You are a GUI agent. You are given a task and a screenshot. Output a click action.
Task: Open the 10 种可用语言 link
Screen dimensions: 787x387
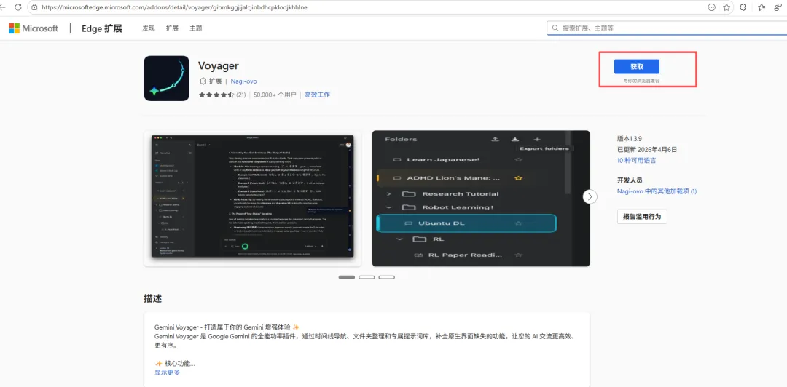[x=637, y=161]
